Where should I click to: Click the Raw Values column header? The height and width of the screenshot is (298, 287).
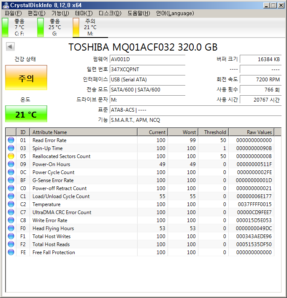pos(251,132)
